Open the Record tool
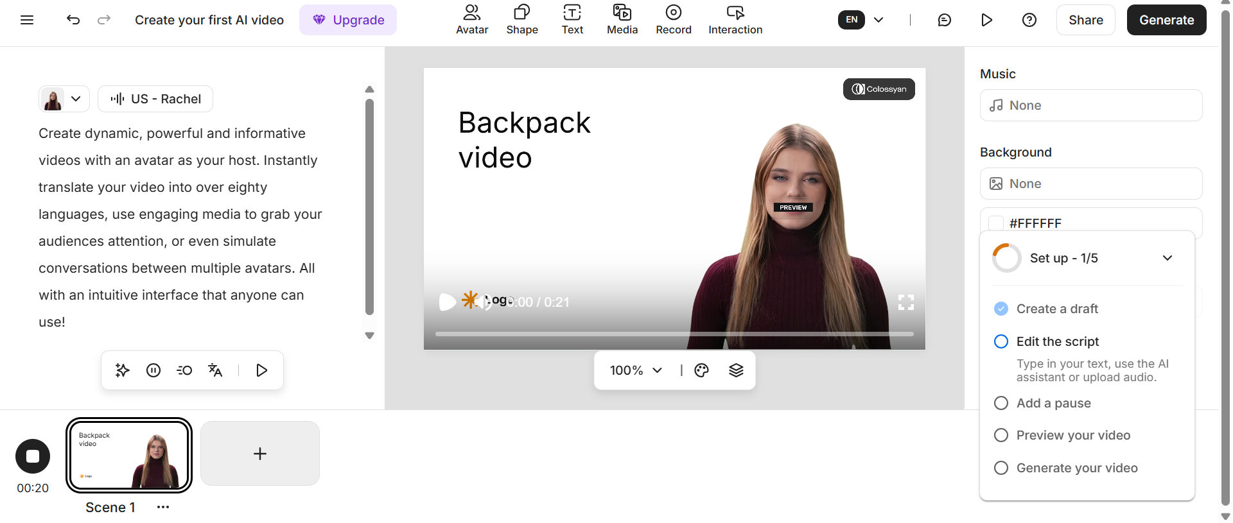This screenshot has height=523, width=1233. pyautogui.click(x=674, y=20)
